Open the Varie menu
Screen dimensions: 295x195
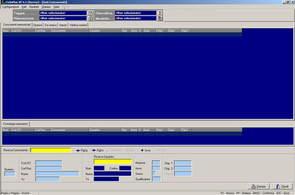tap(56, 7)
